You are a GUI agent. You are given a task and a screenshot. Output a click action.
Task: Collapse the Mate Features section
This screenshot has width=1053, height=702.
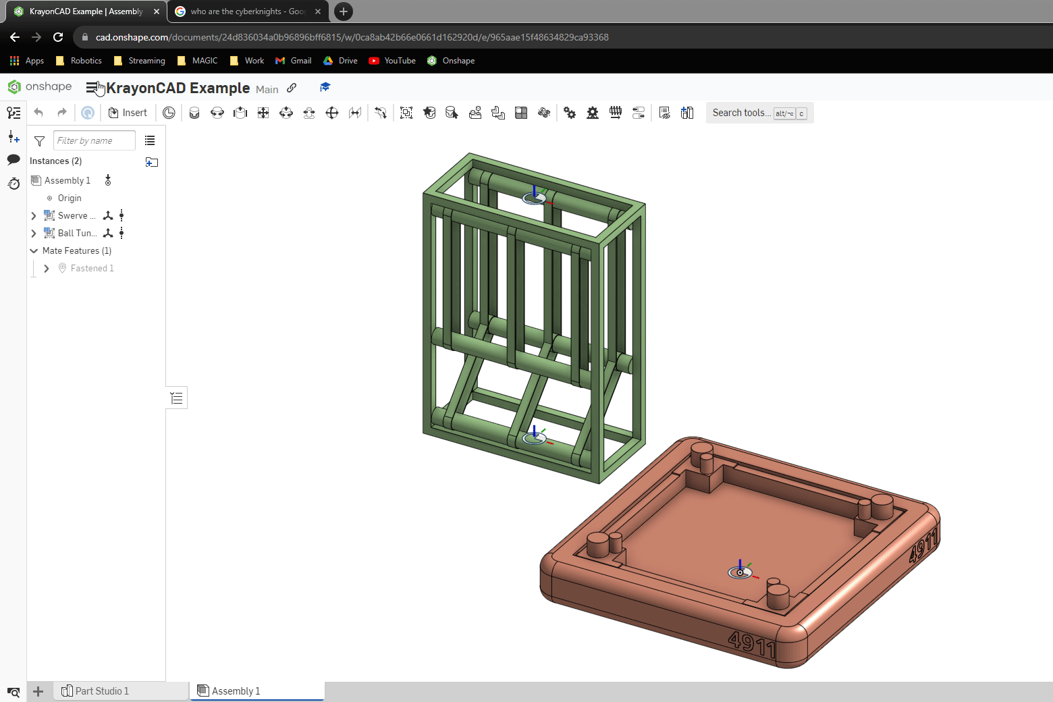click(x=34, y=251)
